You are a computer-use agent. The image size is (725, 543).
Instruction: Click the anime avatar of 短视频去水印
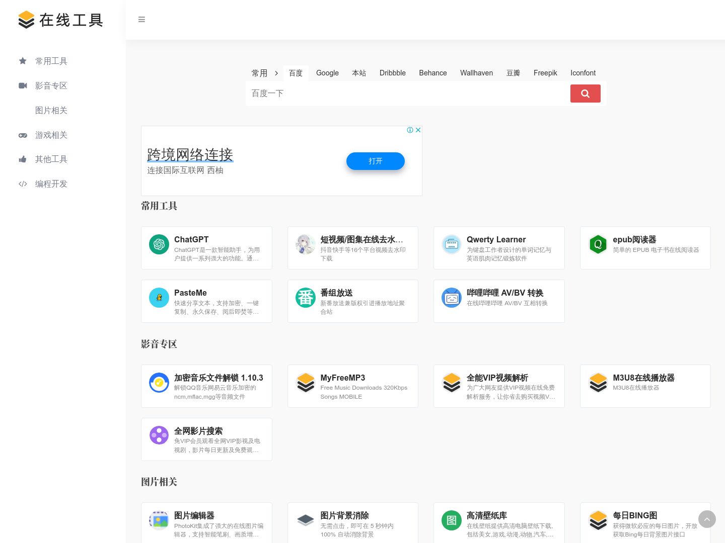point(306,244)
